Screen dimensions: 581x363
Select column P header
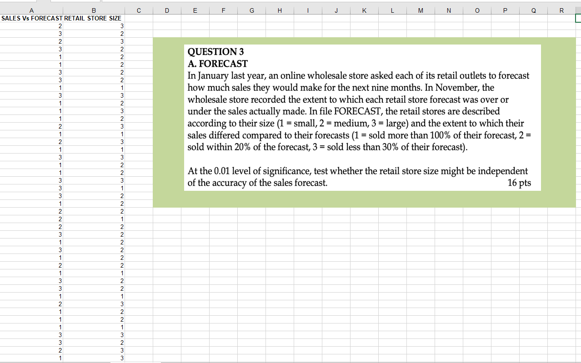point(505,10)
